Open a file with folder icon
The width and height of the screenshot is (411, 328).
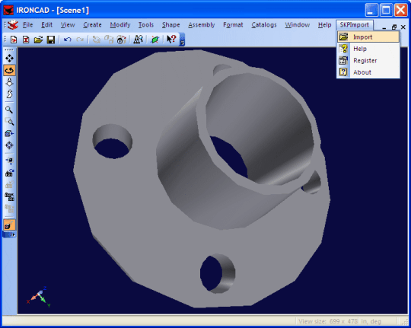click(38, 40)
